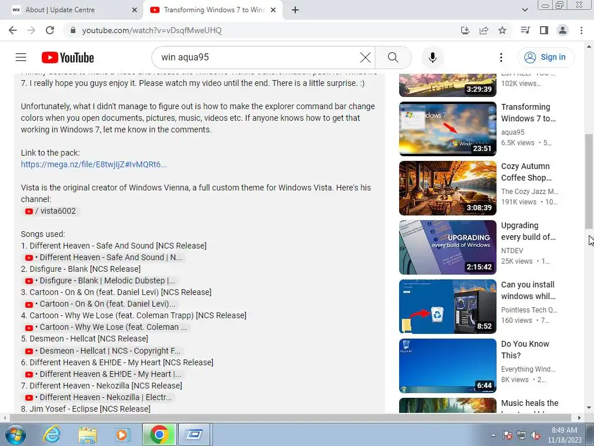Clear the search text with X icon
The width and height of the screenshot is (594, 446).
pyautogui.click(x=365, y=57)
